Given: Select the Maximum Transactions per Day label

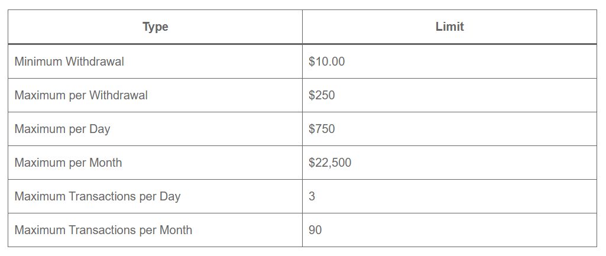Looking at the screenshot, I should click(x=98, y=196).
